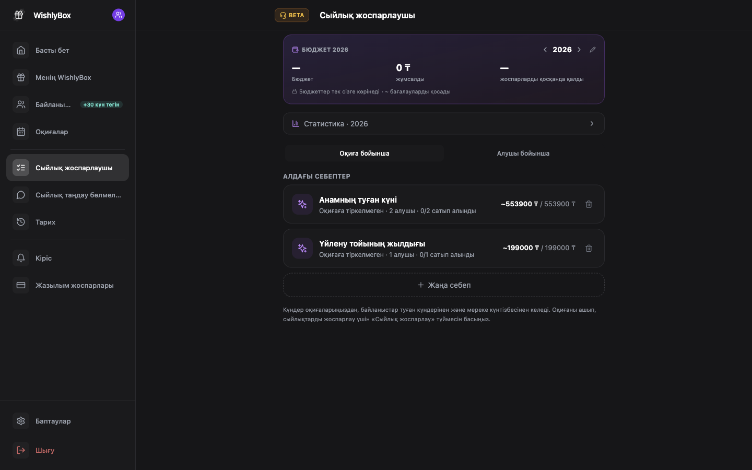Add new occasion with Жаңа себеп

click(444, 285)
